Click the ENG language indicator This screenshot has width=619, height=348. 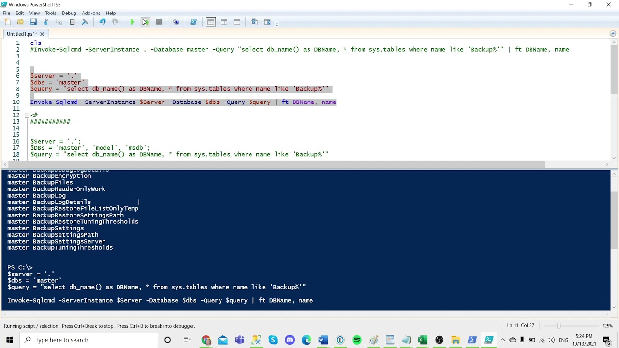tap(563, 340)
